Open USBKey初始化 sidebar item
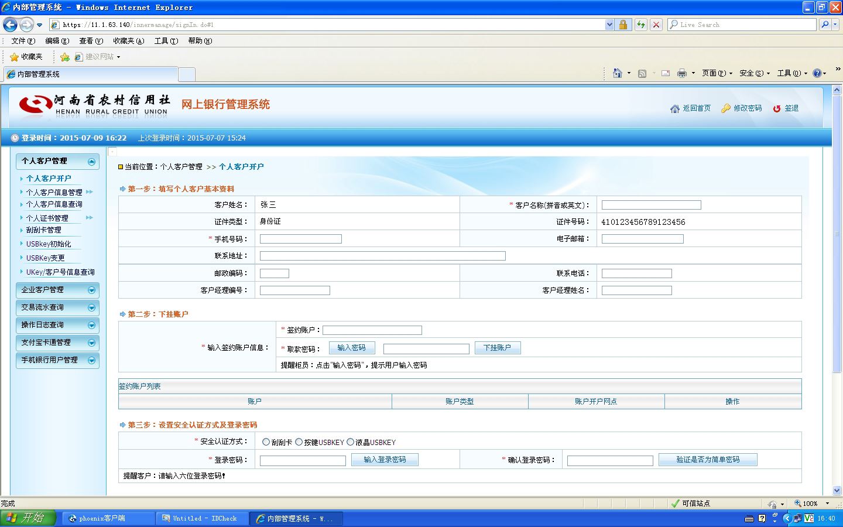Screen dimensions: 843x527 pos(49,244)
